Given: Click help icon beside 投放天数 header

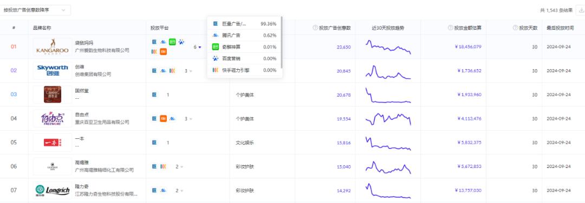Looking at the screenshot, I should [x=515, y=28].
